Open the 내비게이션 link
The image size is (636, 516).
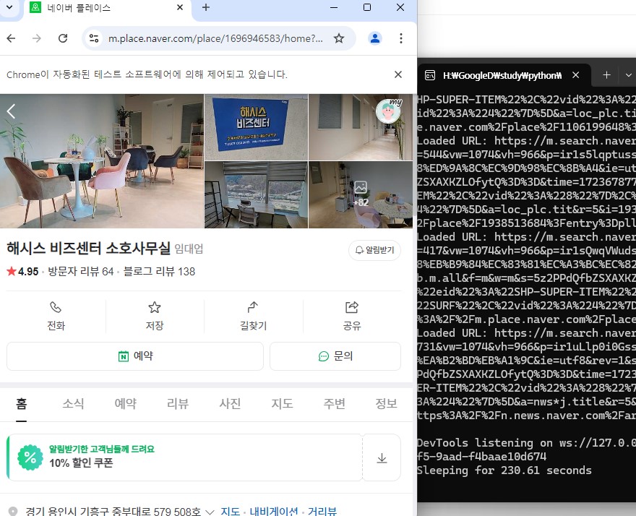[x=274, y=511]
